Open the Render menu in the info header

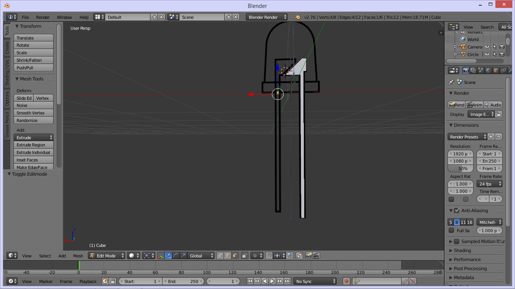[43, 17]
